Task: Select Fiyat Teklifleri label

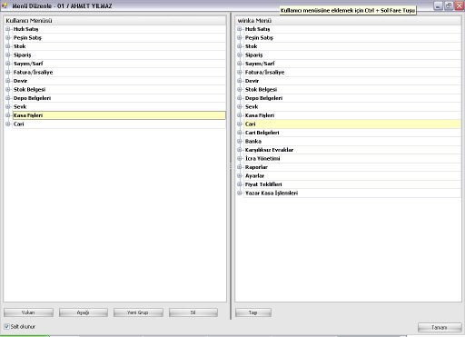Action: [x=263, y=184]
